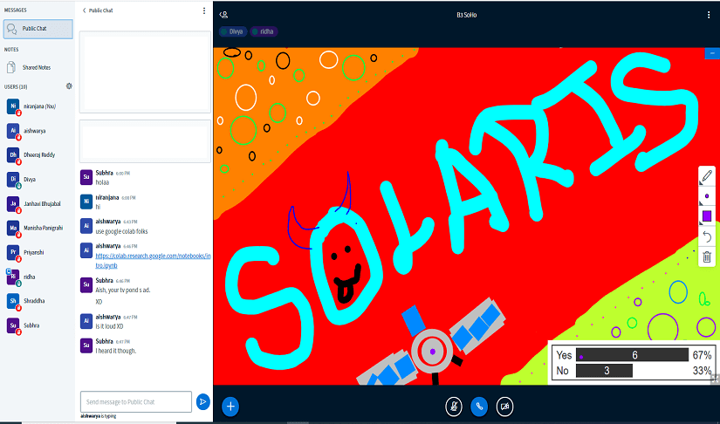Clear all annotations with trash icon
Viewport: 720px width, 424px height.
pyautogui.click(x=707, y=256)
